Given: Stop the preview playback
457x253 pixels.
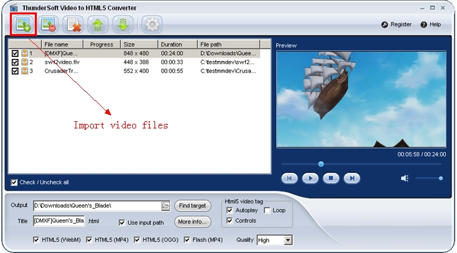Looking at the screenshot, I should click(x=331, y=178).
